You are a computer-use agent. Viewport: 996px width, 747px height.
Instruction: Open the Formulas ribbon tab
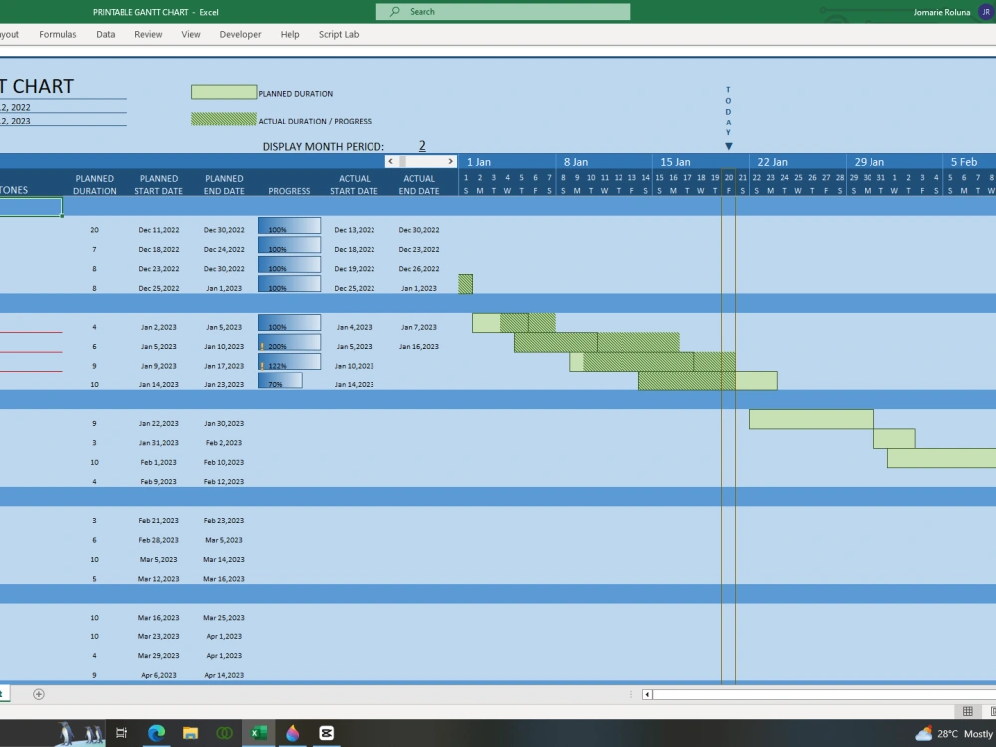(x=57, y=34)
